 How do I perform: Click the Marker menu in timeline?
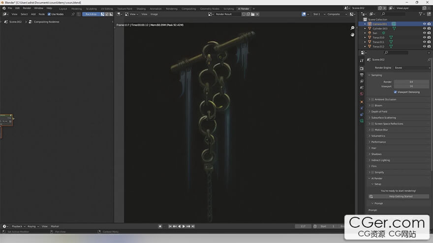coord(55,226)
